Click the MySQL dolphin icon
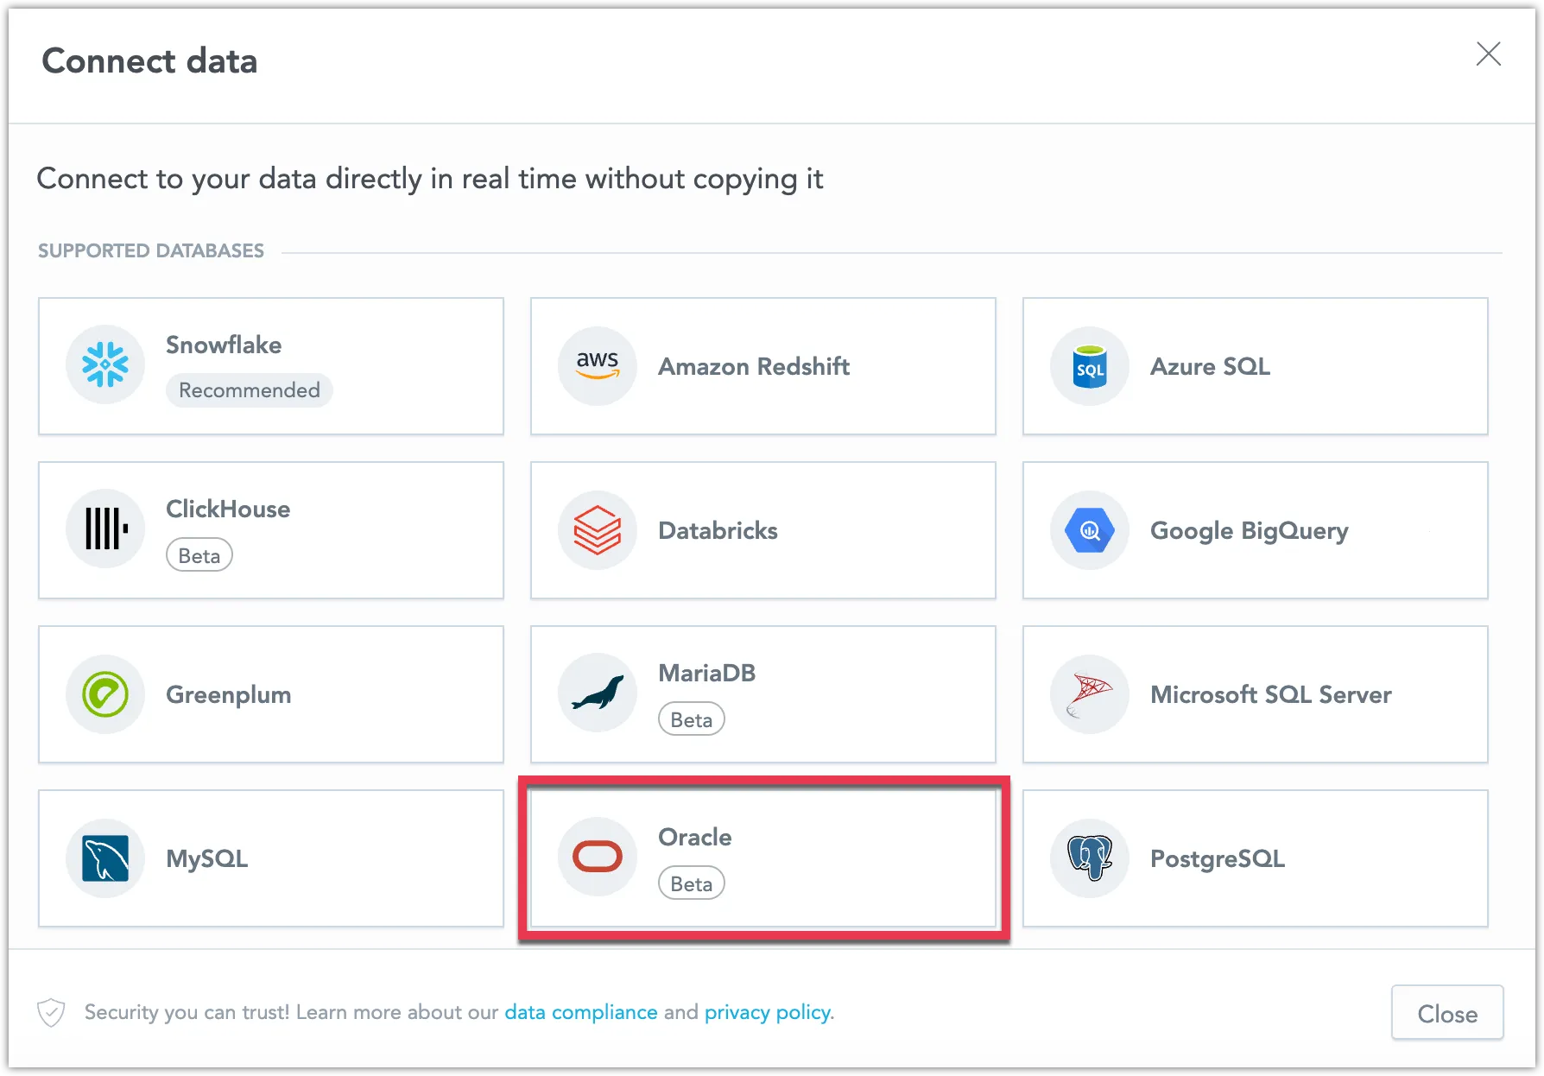 (x=104, y=858)
